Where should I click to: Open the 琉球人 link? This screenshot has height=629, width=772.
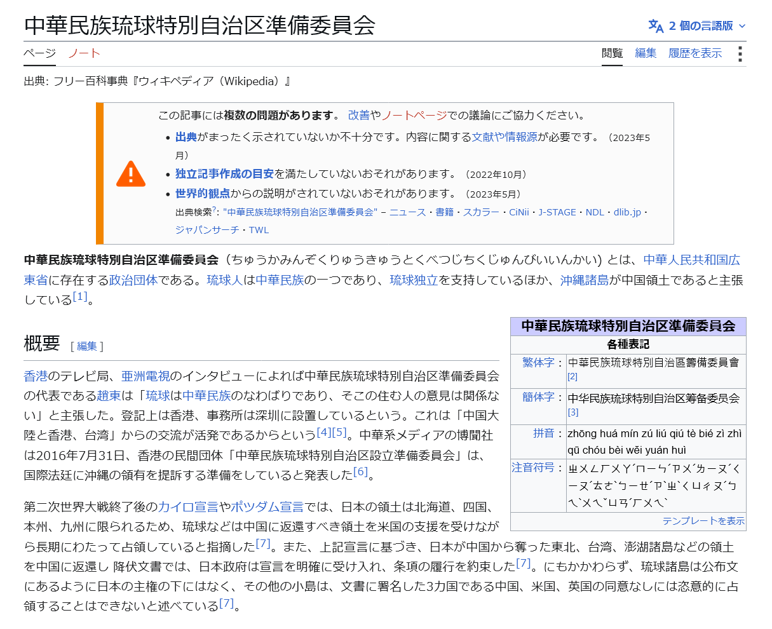(225, 280)
